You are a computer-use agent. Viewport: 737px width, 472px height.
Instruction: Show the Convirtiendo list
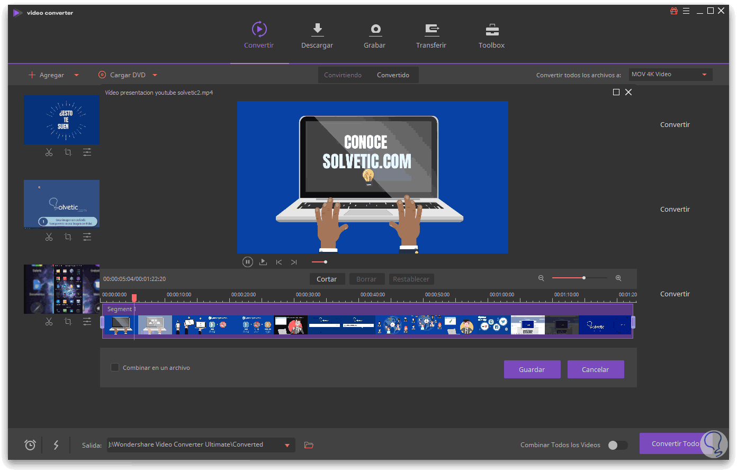(x=343, y=75)
